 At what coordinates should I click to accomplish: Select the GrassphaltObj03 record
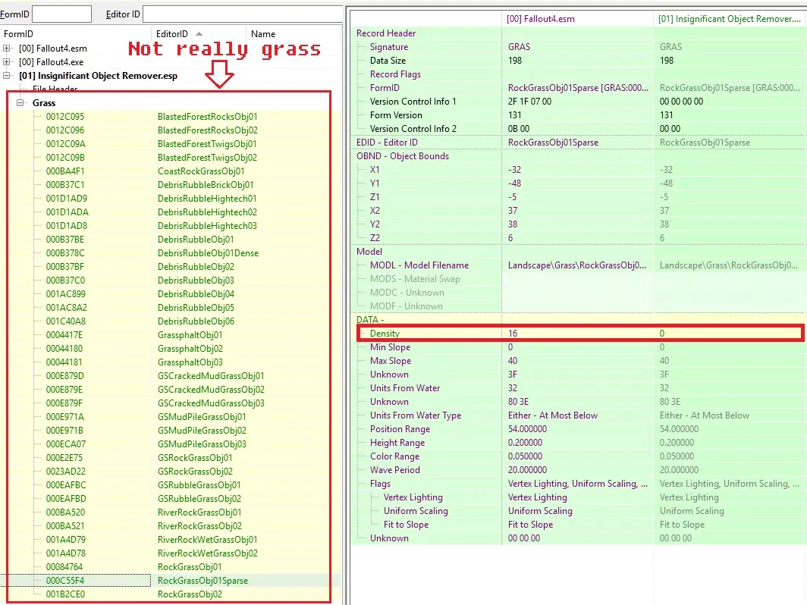coord(190,362)
